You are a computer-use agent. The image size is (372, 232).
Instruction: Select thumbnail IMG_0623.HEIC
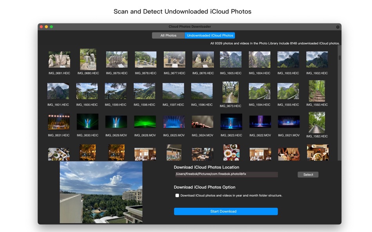(231, 122)
